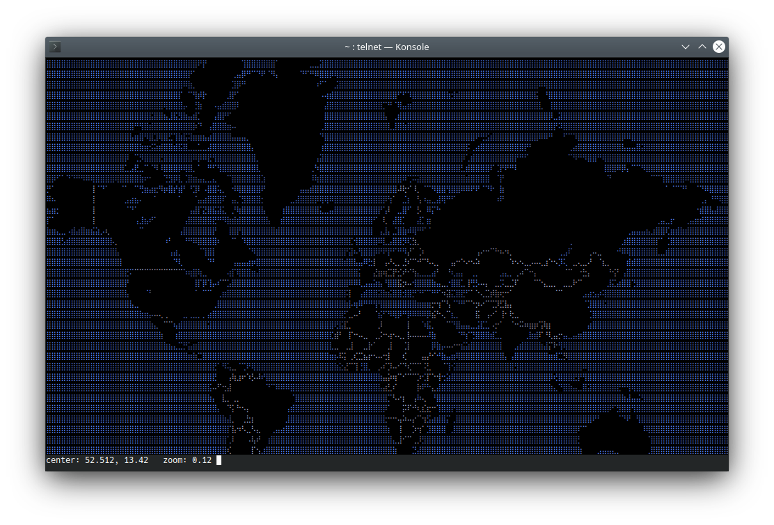Close the telnet Konsole window
The image size is (774, 525).
point(719,47)
